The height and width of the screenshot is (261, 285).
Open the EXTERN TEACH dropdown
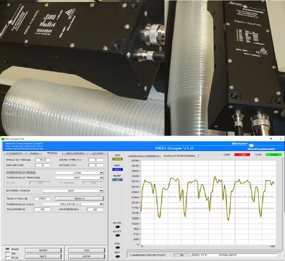73,191
